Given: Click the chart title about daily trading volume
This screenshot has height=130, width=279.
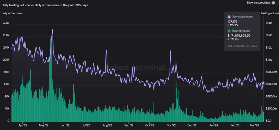Looking at the screenshot, I should pos(45,5).
